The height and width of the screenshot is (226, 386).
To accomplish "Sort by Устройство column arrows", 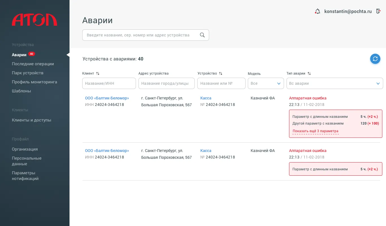I will (221, 73).
